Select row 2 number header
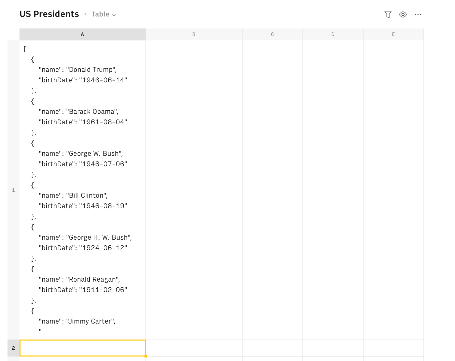This screenshot has width=455, height=361. [13, 348]
